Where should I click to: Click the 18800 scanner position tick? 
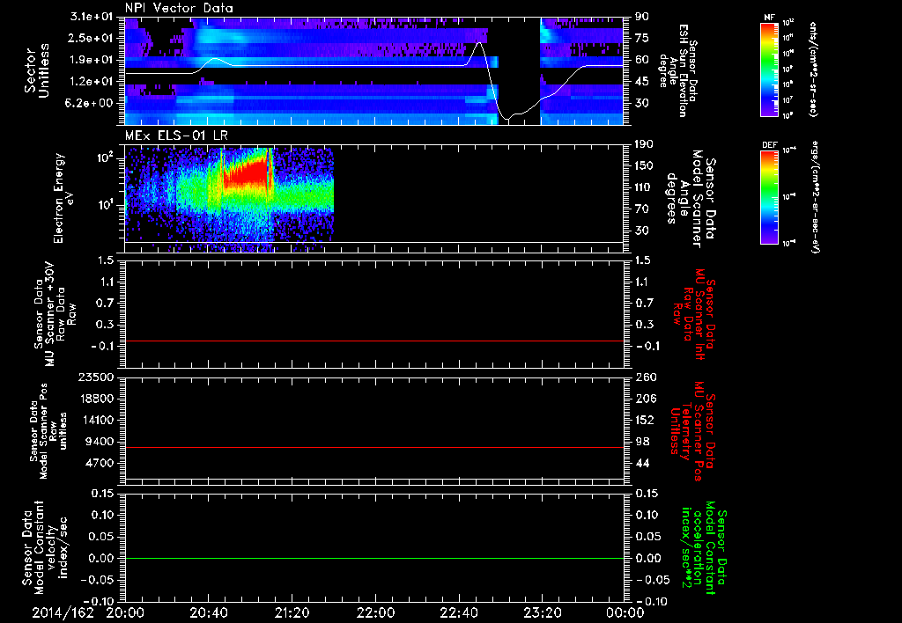point(96,399)
